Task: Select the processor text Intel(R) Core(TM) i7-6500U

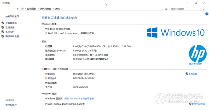Action: click(88, 46)
